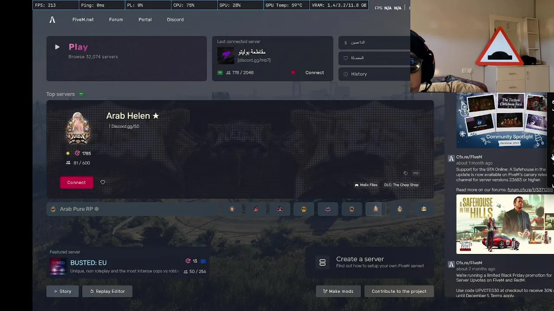The image size is (554, 311).
Task: Click the players icon next to 778 / 2048
Action: coord(228,73)
